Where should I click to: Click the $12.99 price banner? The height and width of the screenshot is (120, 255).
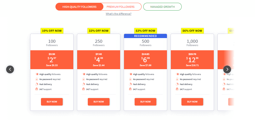click(192, 60)
